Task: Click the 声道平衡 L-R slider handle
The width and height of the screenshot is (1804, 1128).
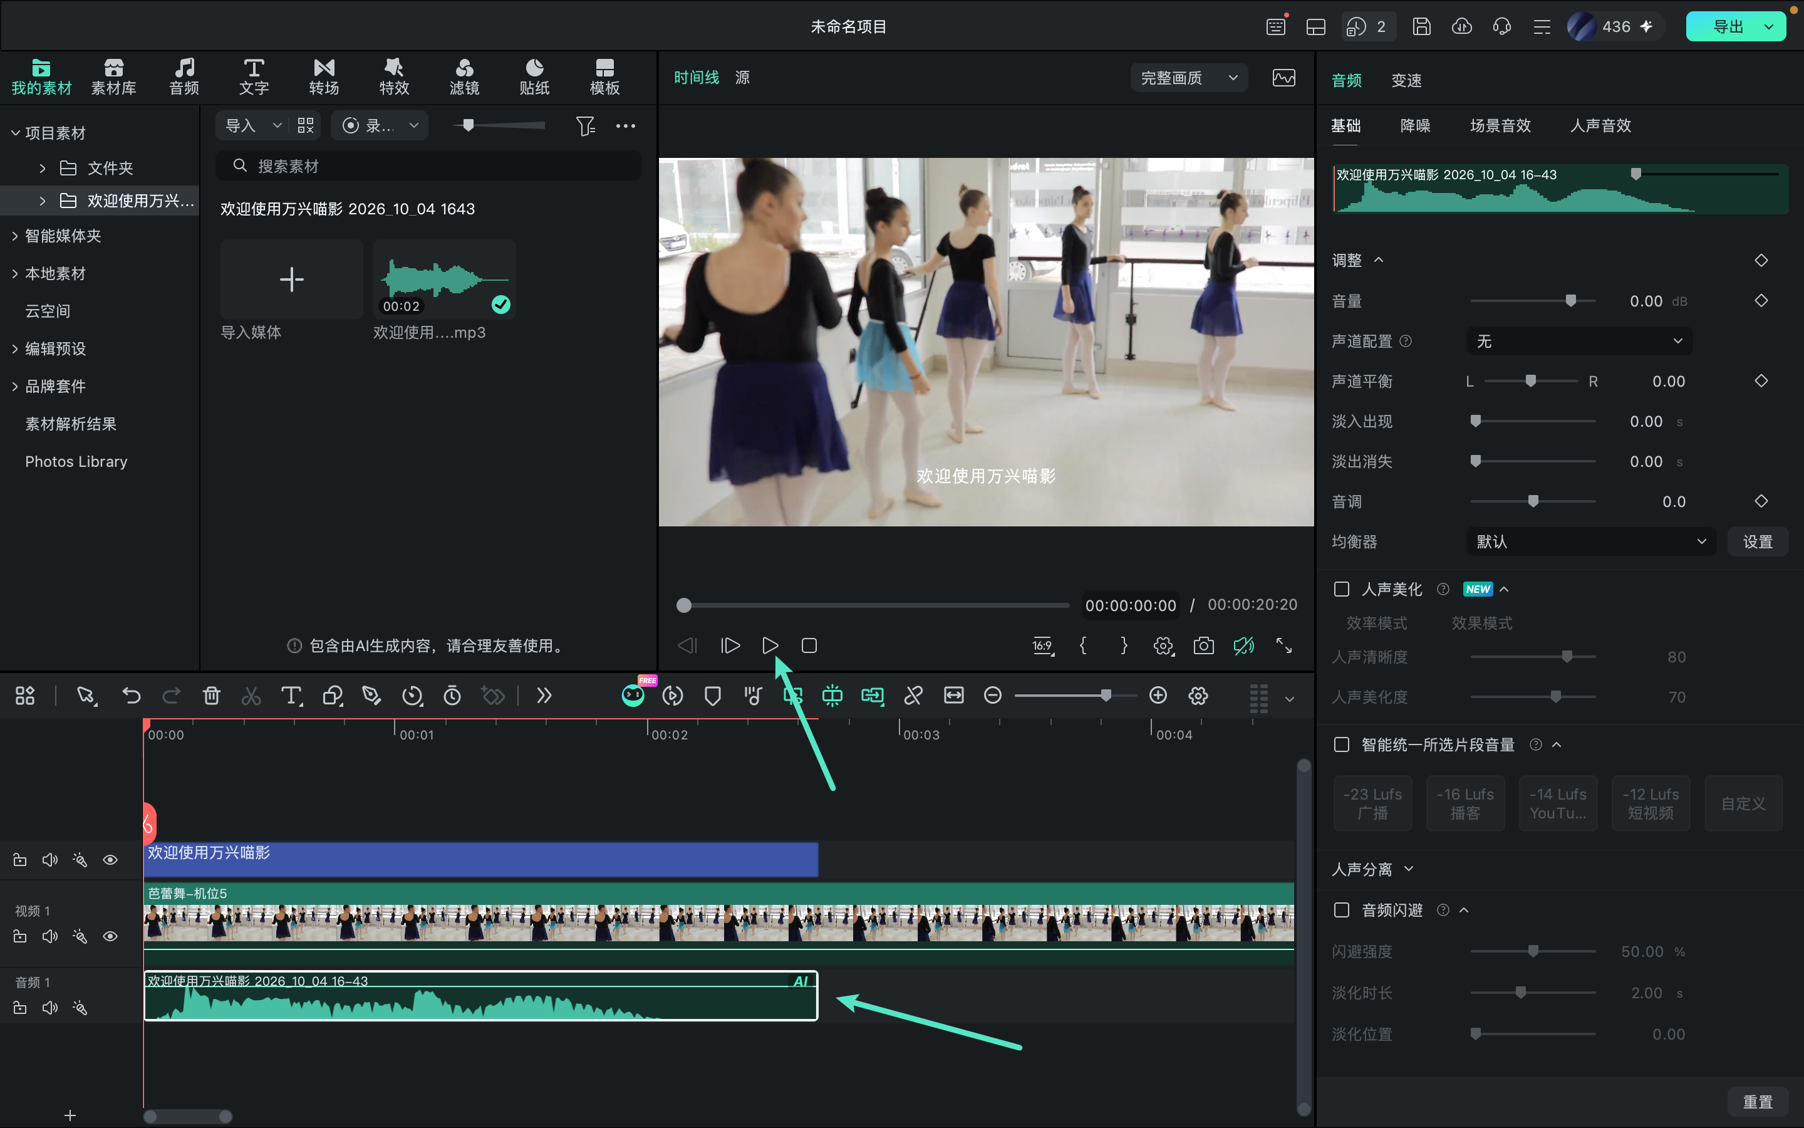Action: tap(1530, 381)
